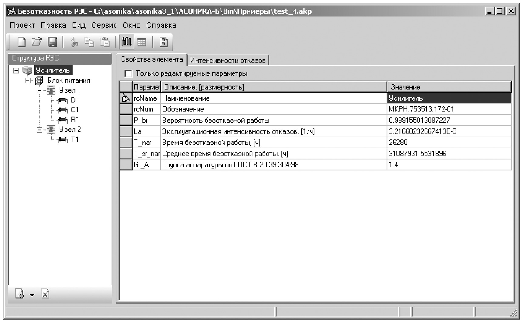Toggle Только редактируемые параметры checkbox
The width and height of the screenshot is (522, 322).
tap(129, 74)
